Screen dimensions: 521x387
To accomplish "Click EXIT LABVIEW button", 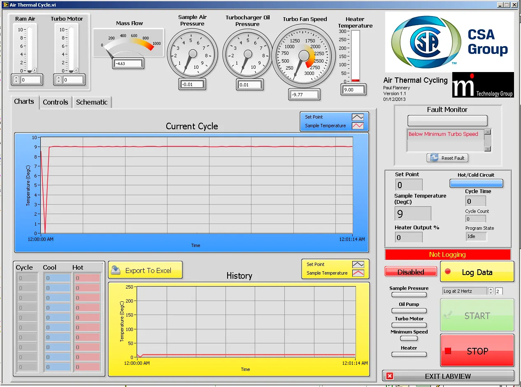I will coord(448,376).
